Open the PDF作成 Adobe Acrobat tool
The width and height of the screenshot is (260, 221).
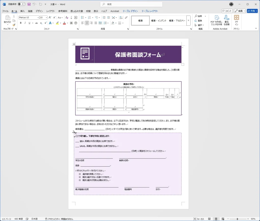pyautogui.click(x=216, y=20)
